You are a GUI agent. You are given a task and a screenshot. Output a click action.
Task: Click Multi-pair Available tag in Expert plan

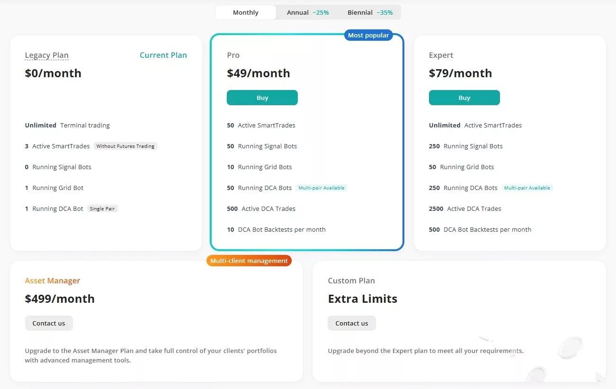pyautogui.click(x=527, y=188)
